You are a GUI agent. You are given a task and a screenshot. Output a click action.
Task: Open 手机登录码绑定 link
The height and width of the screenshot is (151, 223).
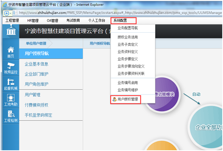click(38, 115)
